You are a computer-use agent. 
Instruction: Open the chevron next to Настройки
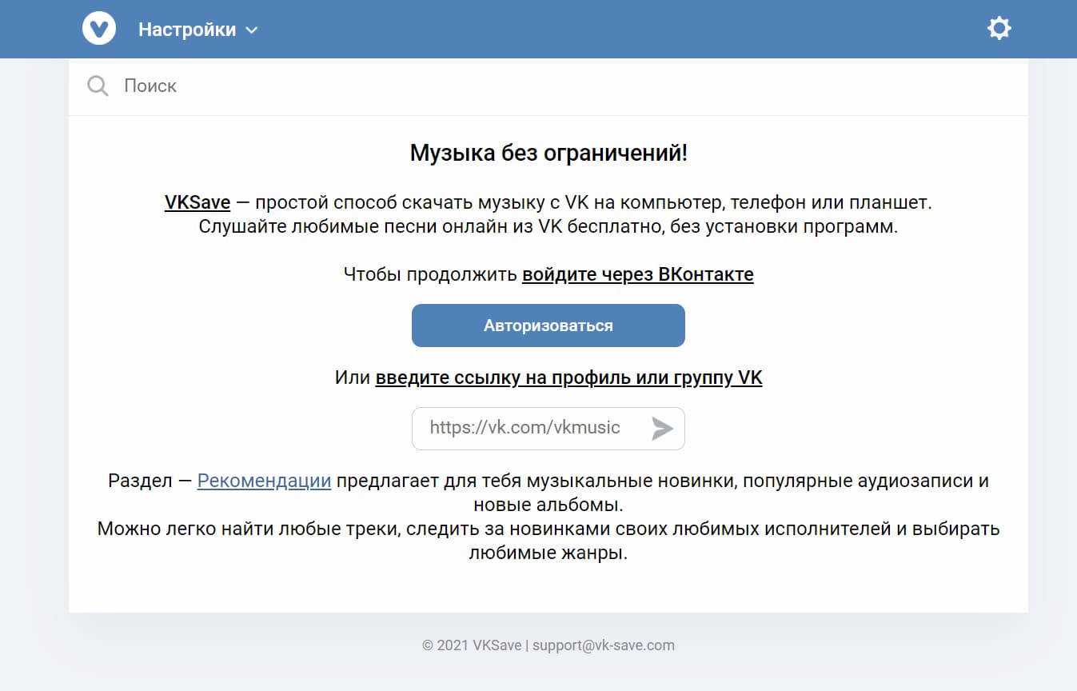(x=250, y=30)
